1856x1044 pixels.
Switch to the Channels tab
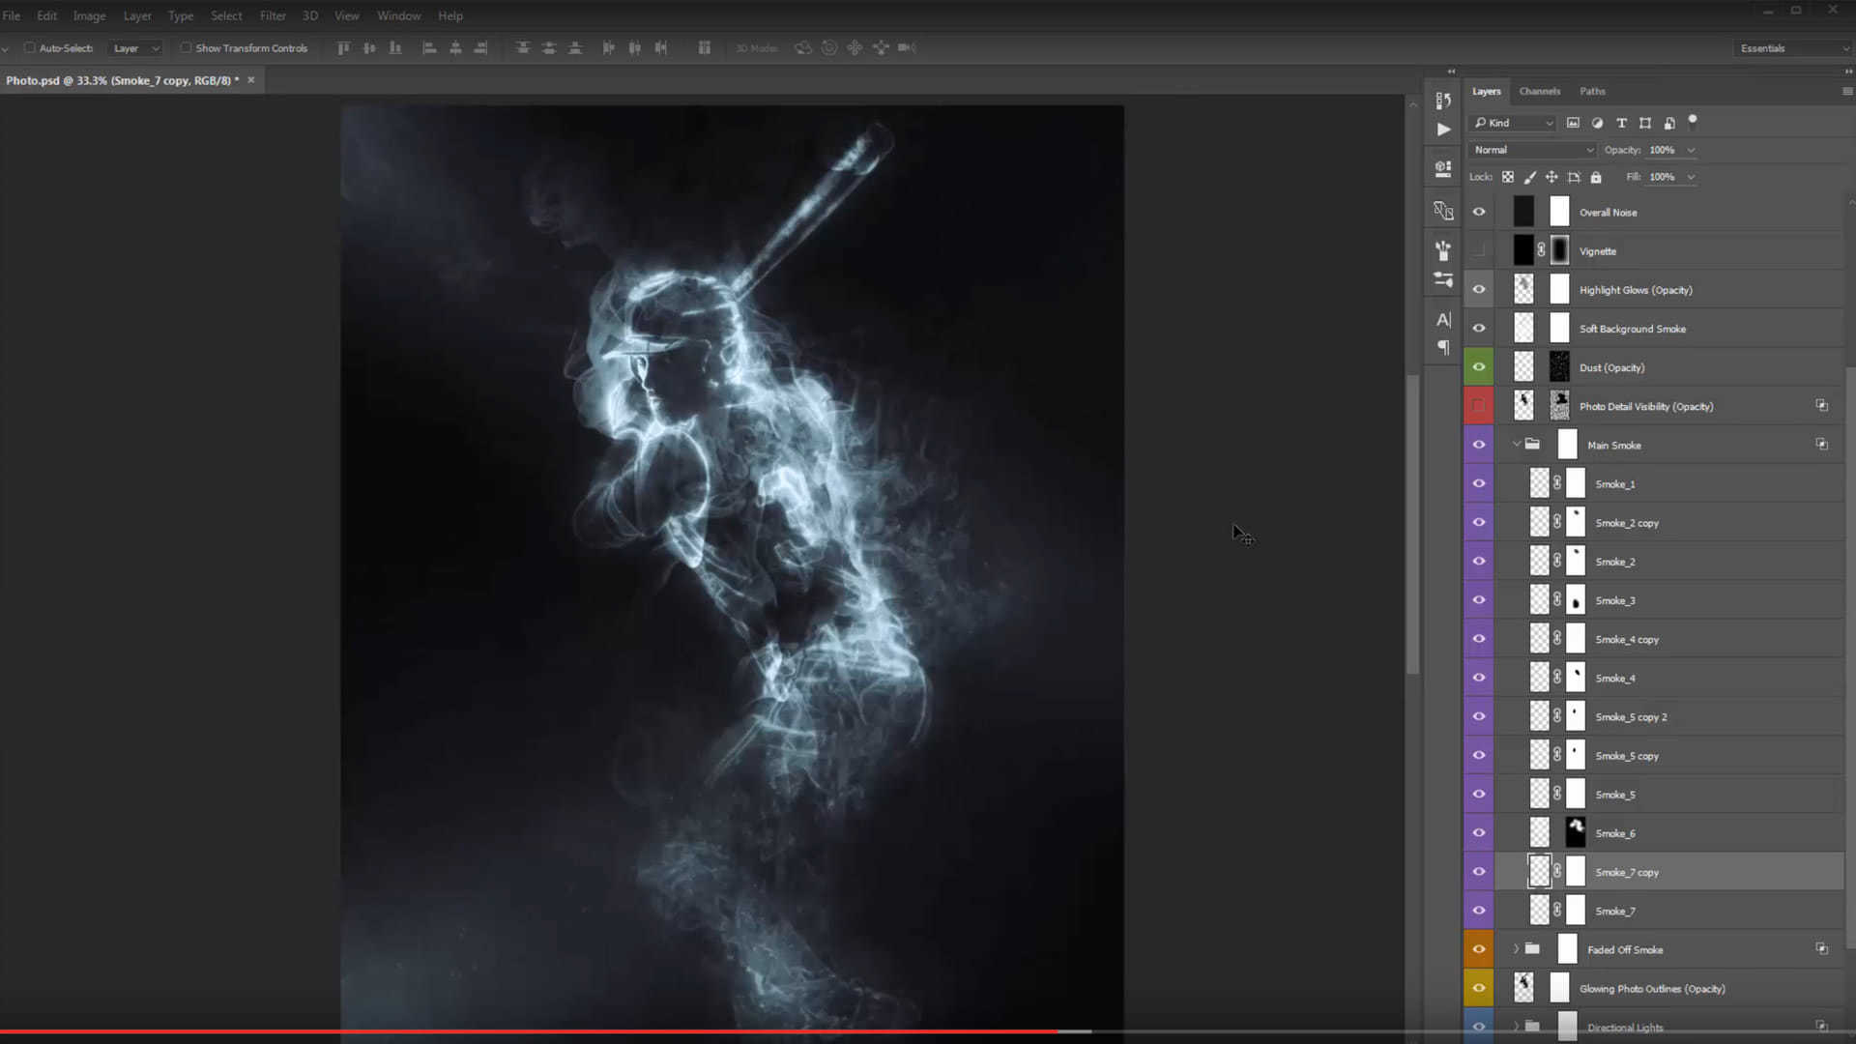click(x=1539, y=91)
